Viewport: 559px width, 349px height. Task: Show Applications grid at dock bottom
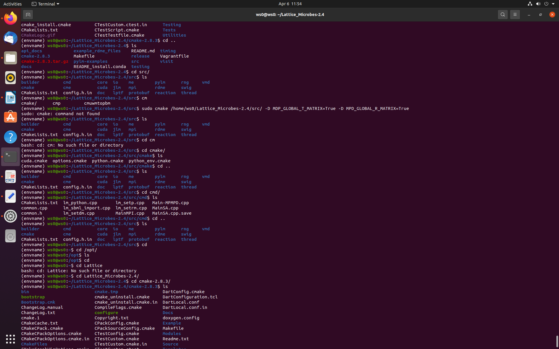point(10,339)
